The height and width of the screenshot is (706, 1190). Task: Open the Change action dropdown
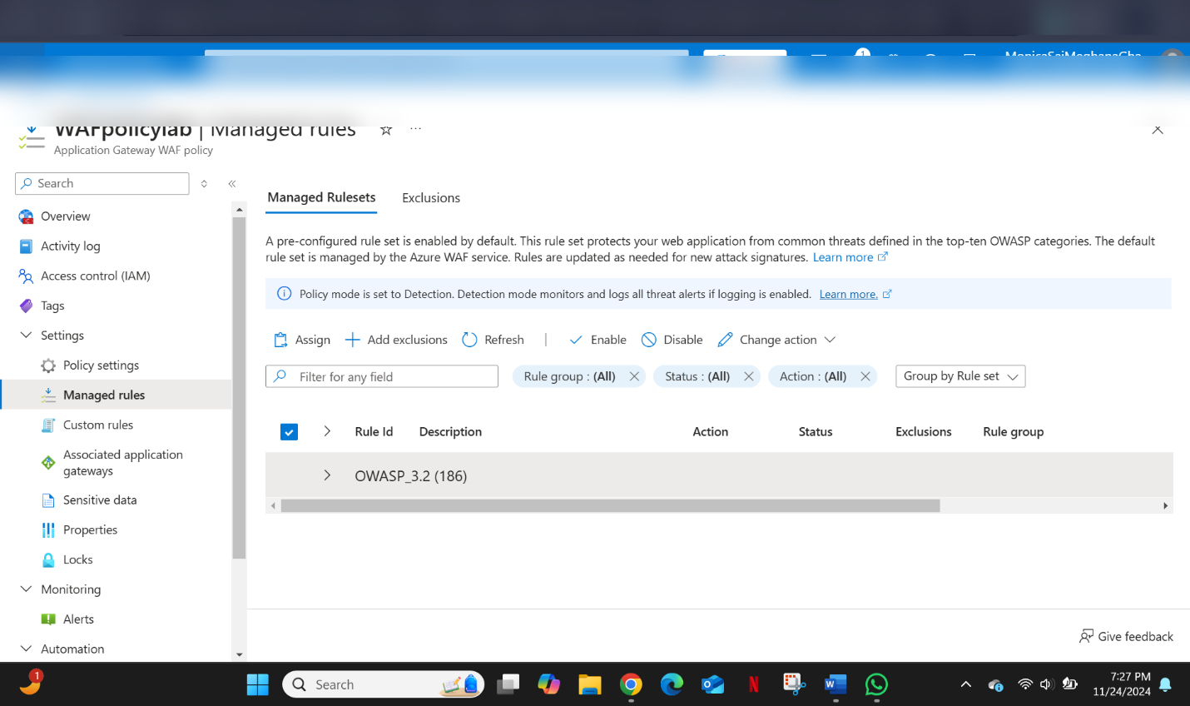(776, 340)
